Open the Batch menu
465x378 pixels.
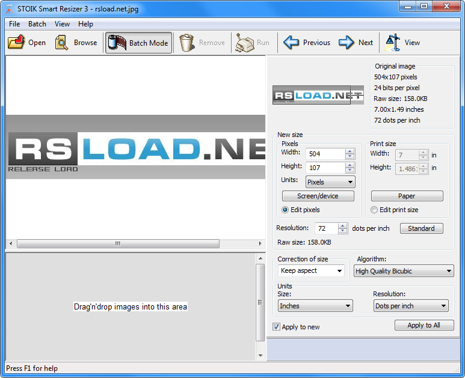point(37,24)
